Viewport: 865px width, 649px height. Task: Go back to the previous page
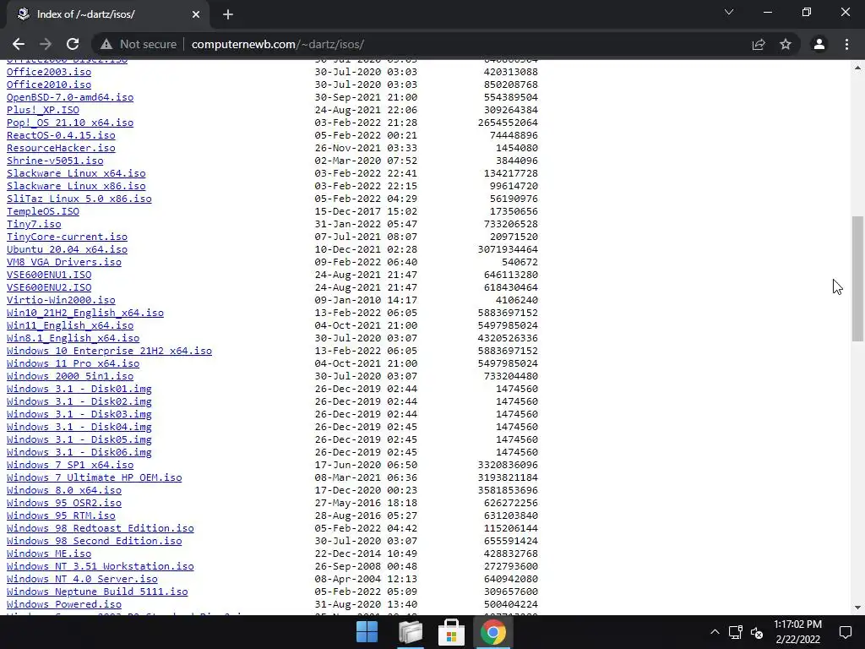(x=19, y=44)
